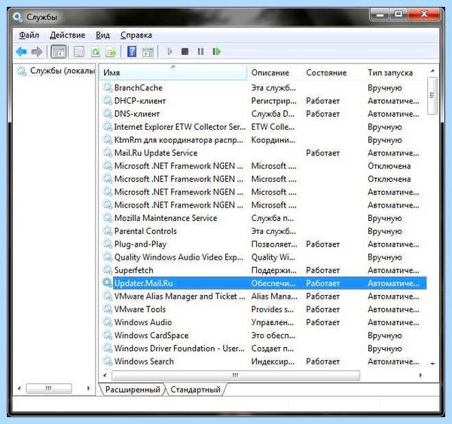The width and height of the screenshot is (452, 424).
Task: Click the Export List toolbar icon
Action: click(111, 52)
